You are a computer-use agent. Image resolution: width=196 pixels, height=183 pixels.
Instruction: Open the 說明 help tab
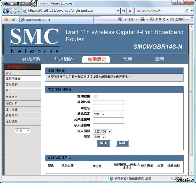tap(160, 59)
